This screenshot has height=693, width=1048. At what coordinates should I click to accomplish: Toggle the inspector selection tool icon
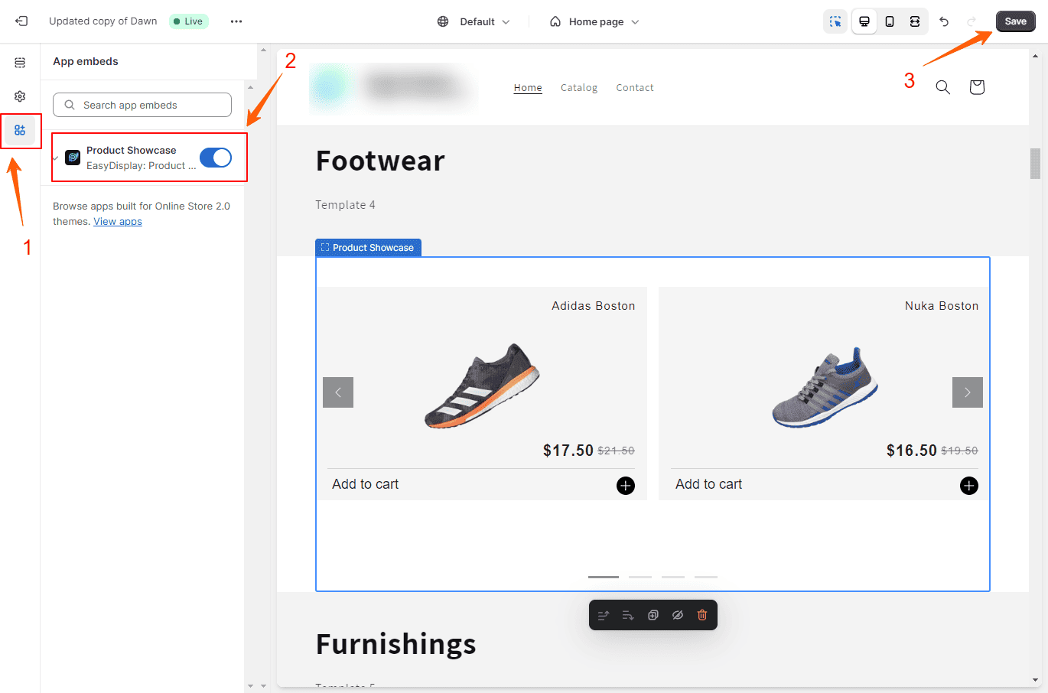(x=835, y=21)
